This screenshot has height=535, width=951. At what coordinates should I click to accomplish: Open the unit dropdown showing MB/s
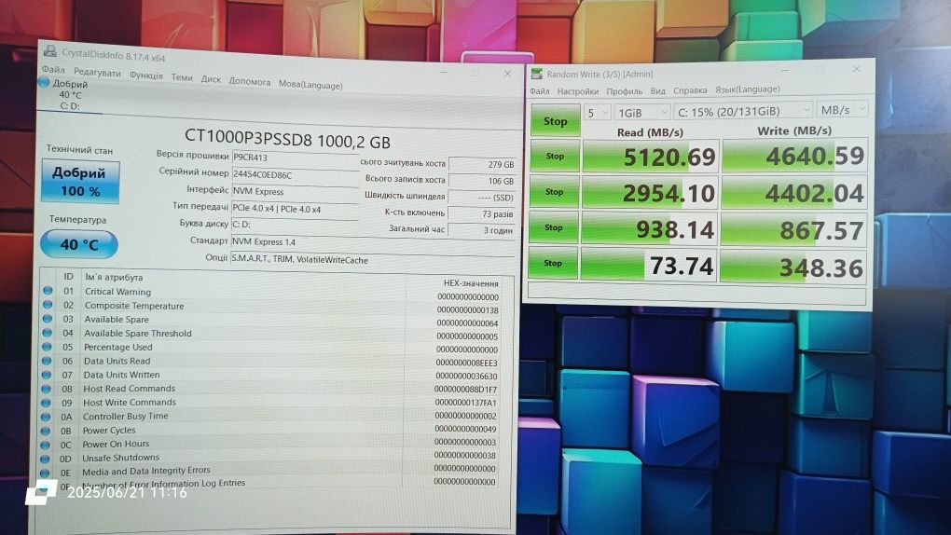coord(842,110)
